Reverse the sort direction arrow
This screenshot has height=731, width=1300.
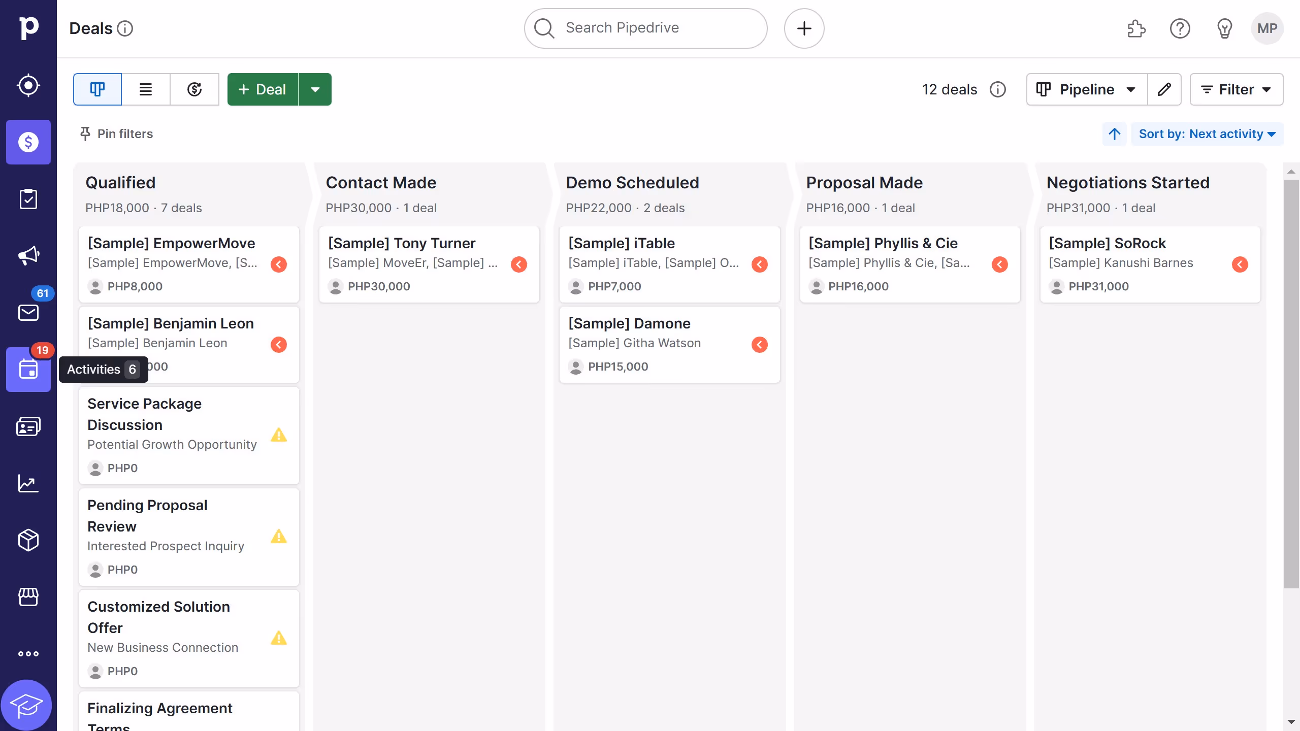1114,134
